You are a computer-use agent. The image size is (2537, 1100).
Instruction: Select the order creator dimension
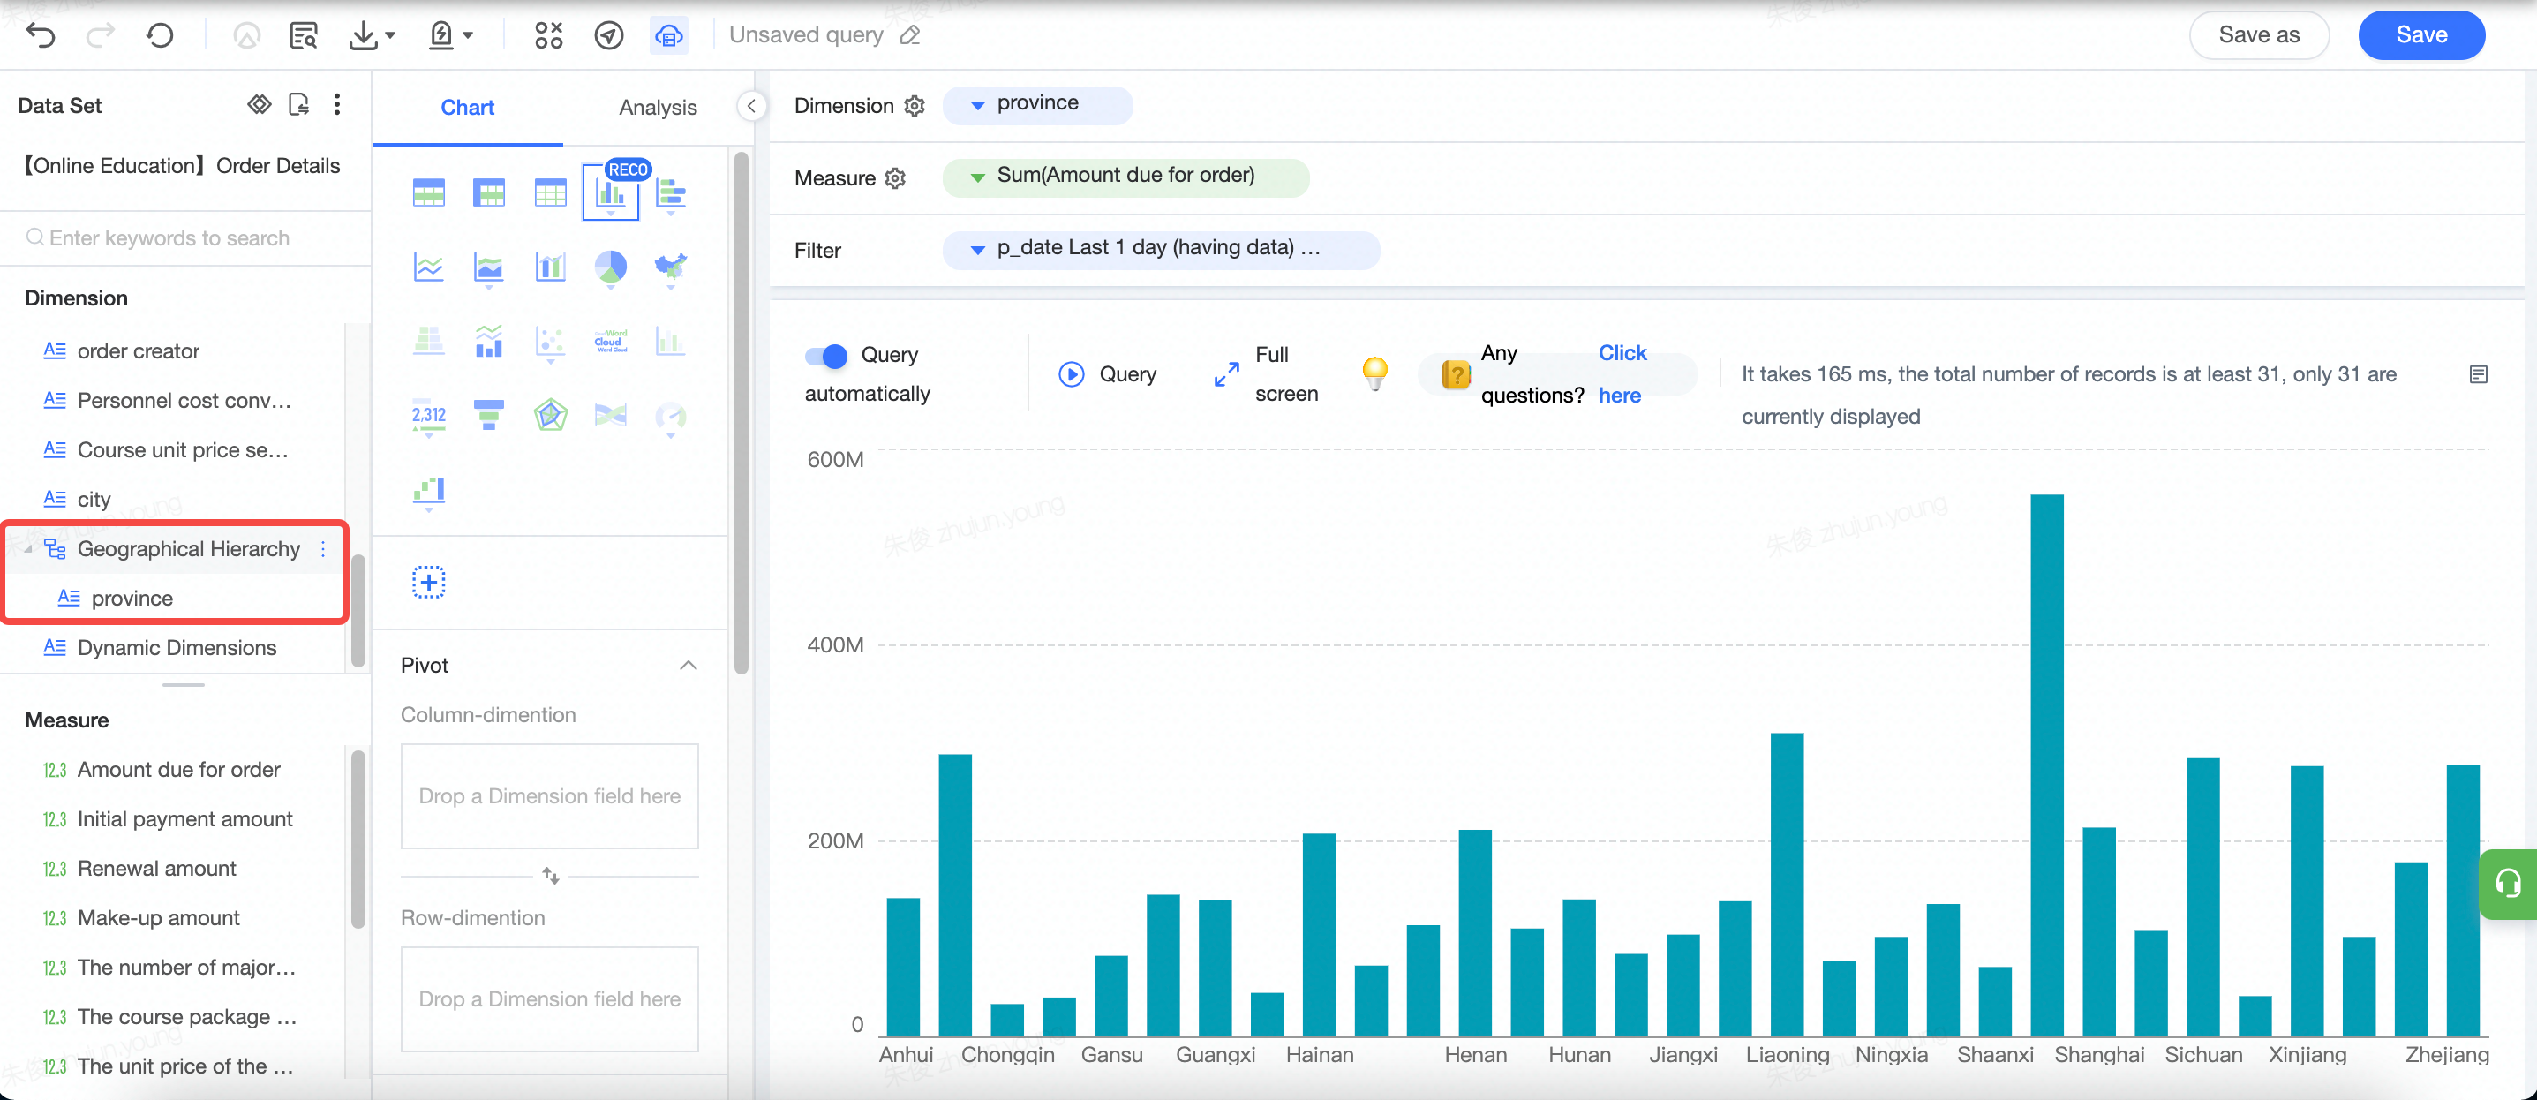138,351
